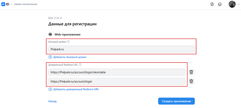Expand the profile menu chevron
241x108 pixels.
238,4
